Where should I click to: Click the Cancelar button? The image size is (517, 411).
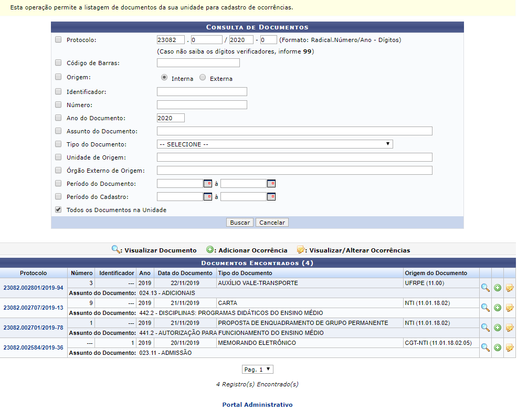[x=272, y=223]
